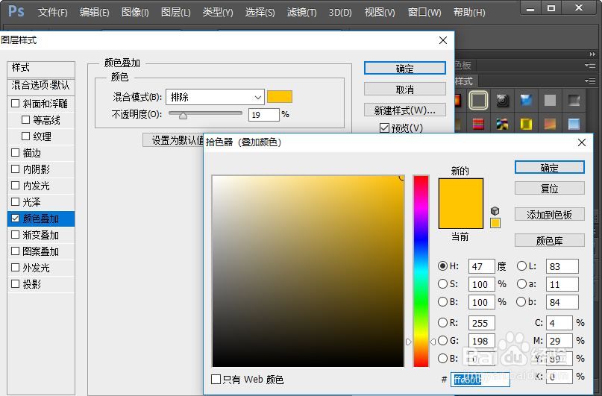Click New Style (新建样式) button
The height and width of the screenshot is (396, 602).
[x=404, y=110]
